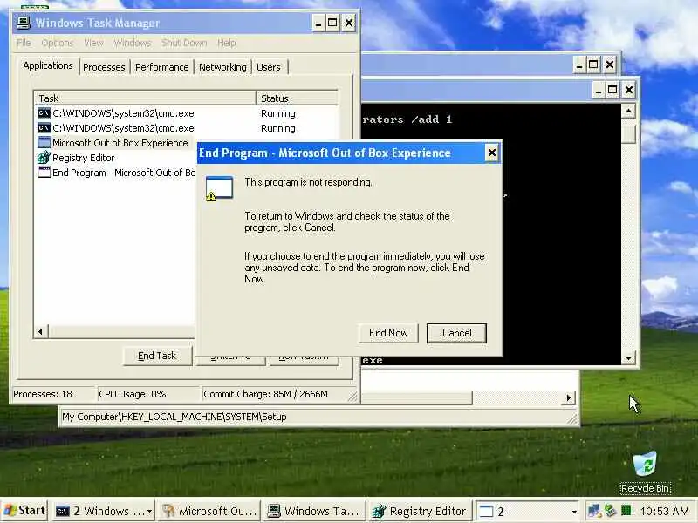The height and width of the screenshot is (523, 698).
Task: Minimize the Windows Task Manager window
Action: pyautogui.click(x=318, y=23)
